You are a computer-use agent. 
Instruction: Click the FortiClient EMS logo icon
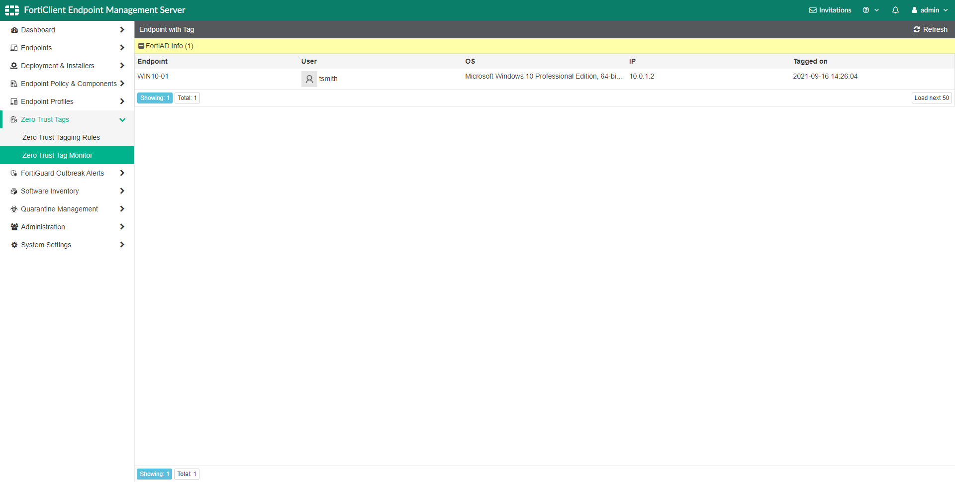(x=12, y=10)
